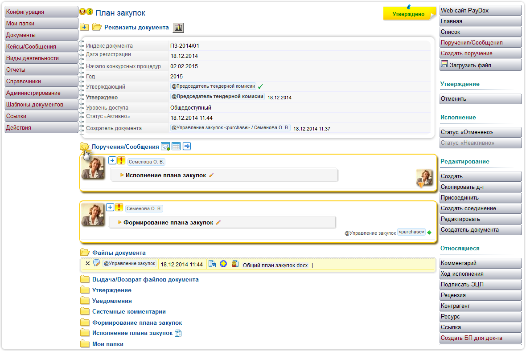Click the add message icon beside Поручения/Сообщения
Screen dimensions: 526x351
tap(165, 146)
